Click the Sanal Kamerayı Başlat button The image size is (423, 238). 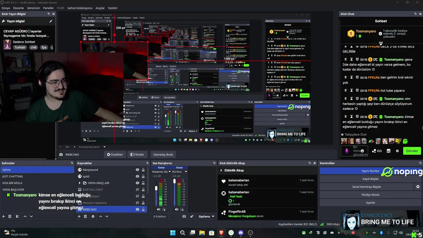(366, 187)
